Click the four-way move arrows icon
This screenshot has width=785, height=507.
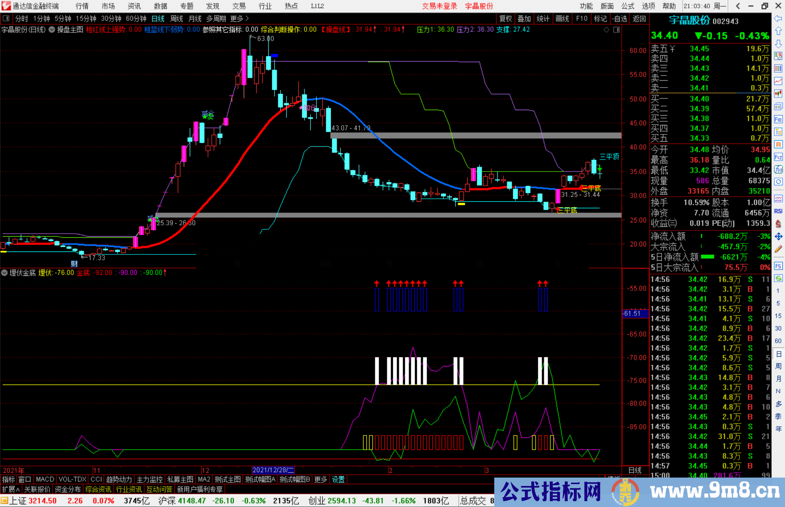(x=778, y=237)
